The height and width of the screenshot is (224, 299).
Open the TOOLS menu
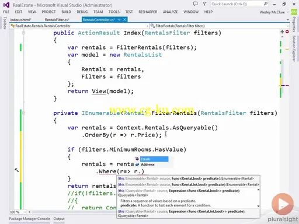point(114,12)
